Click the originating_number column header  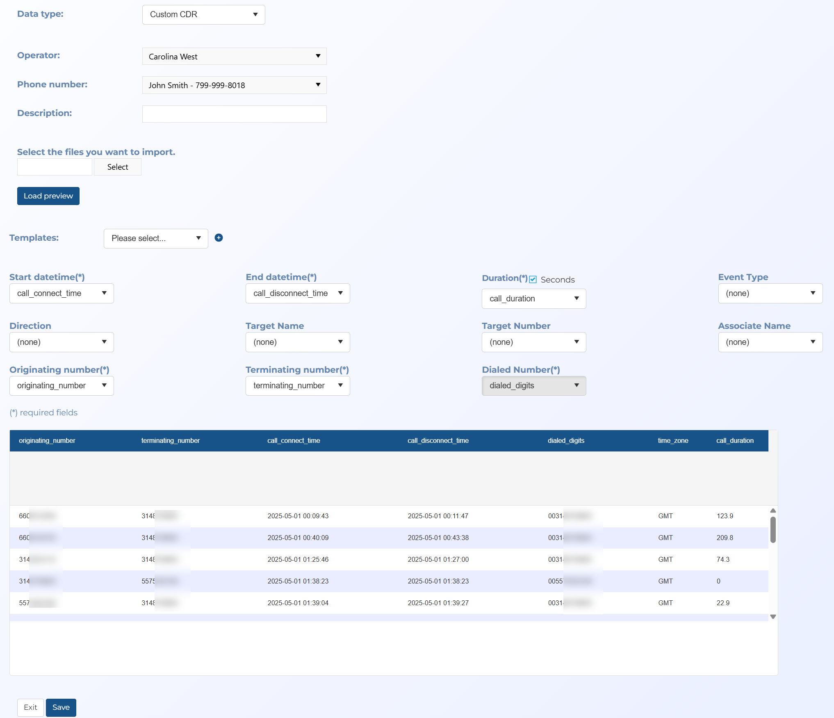(47, 441)
